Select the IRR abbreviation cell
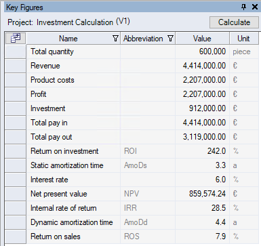This screenshot has height=246, width=261. click(x=148, y=208)
